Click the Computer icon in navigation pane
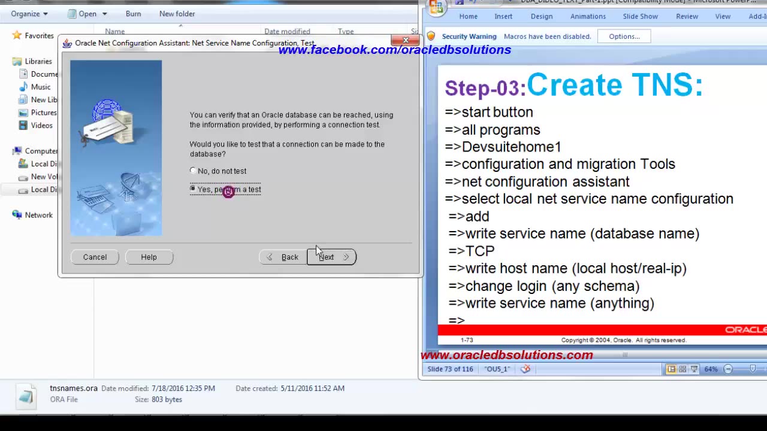 point(17,151)
